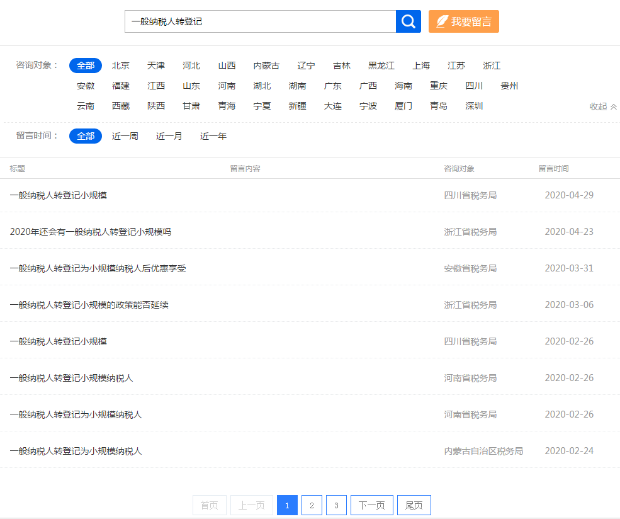Filter by 河北 region

[191, 66]
